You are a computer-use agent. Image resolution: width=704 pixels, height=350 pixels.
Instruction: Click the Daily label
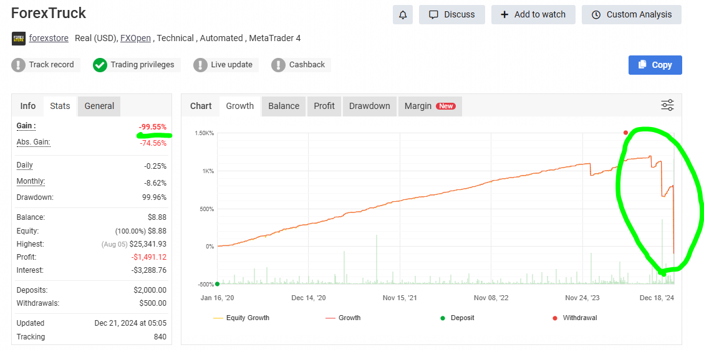[25, 165]
